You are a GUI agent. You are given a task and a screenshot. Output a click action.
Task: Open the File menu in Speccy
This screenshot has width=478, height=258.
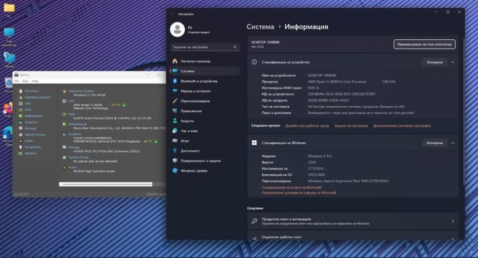point(17,81)
